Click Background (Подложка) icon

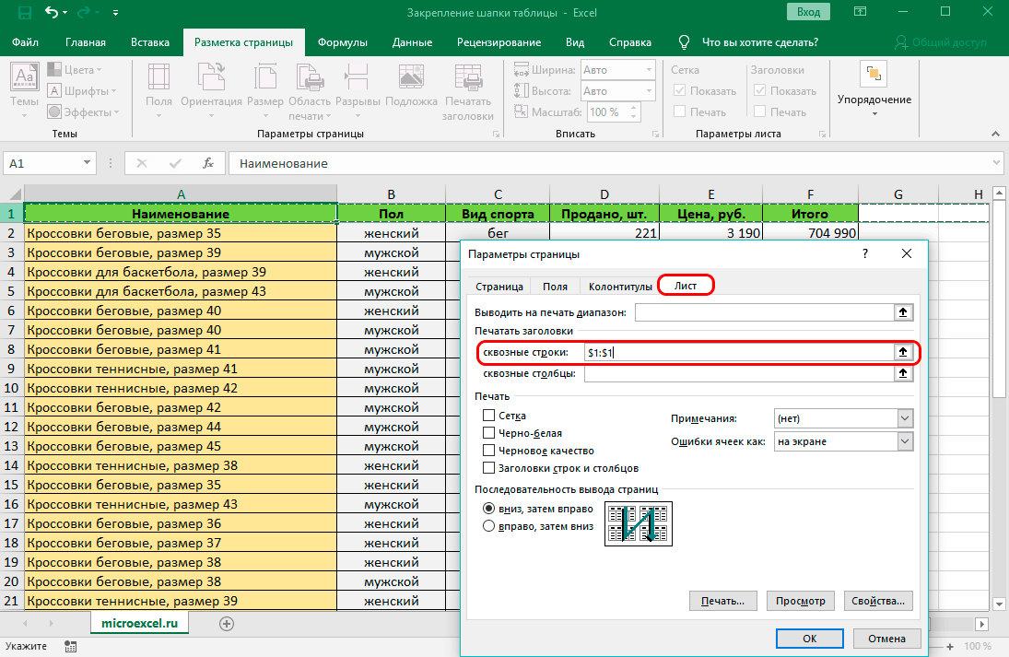[411, 86]
